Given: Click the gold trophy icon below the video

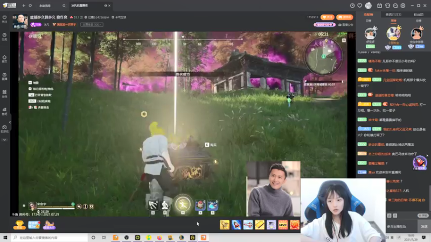Looking at the screenshot, I should (x=19, y=225).
